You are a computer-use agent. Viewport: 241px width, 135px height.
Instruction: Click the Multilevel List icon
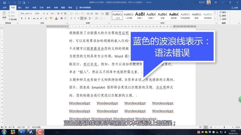pos(82,13)
